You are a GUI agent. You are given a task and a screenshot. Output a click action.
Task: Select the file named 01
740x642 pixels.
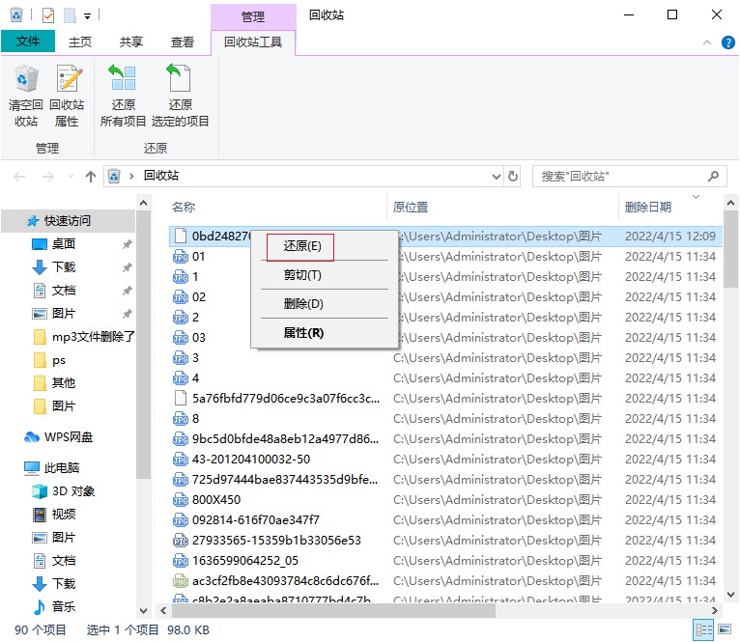(x=199, y=256)
